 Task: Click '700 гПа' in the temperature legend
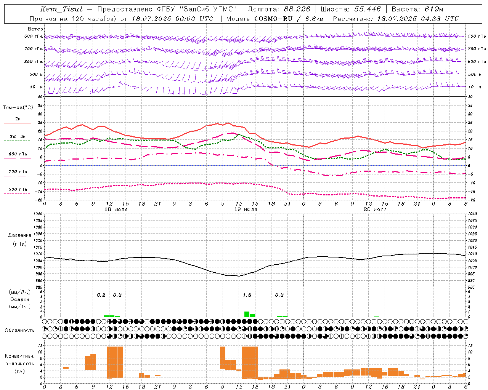pyautogui.click(x=18, y=172)
